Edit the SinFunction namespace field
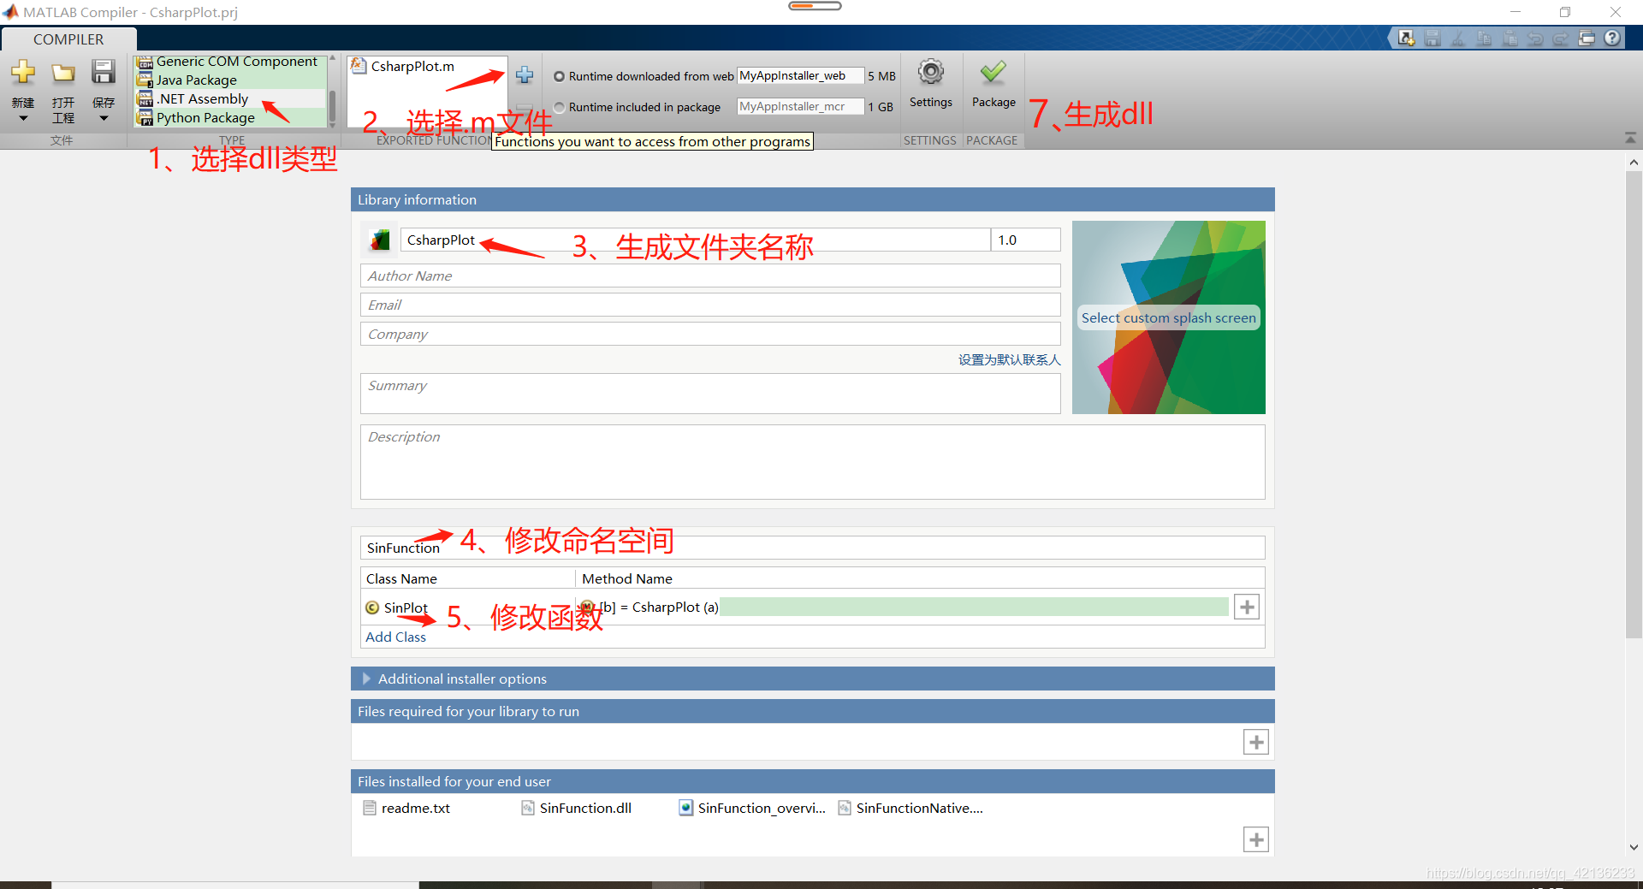Screen dimensions: 1643x889 pos(812,548)
